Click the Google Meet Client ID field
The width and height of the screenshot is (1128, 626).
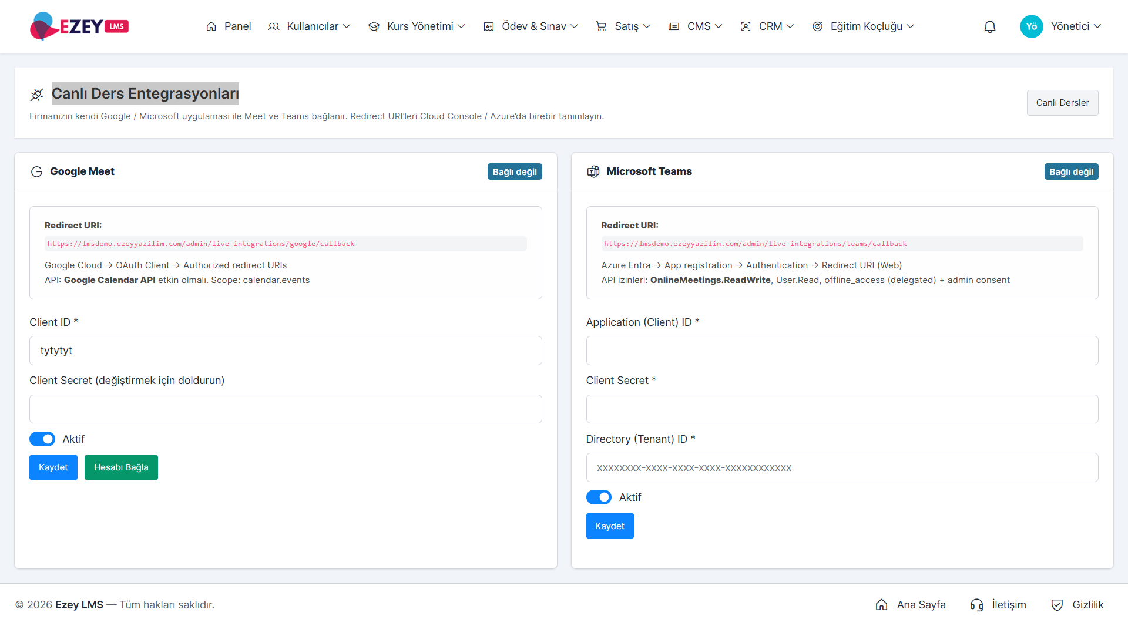click(286, 351)
